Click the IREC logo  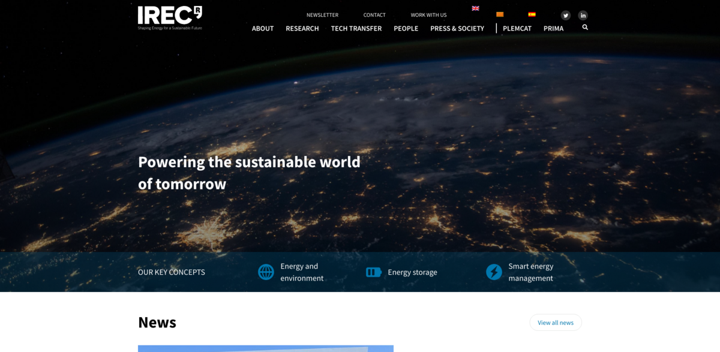pos(170,17)
